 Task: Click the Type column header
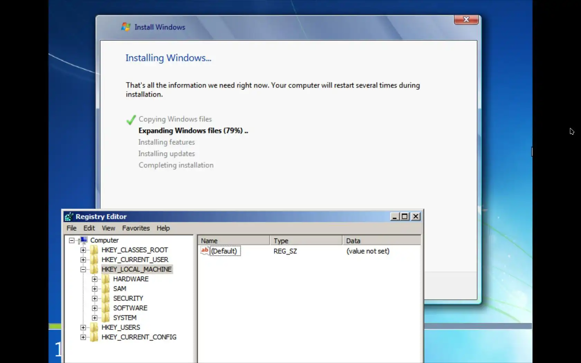306,241
